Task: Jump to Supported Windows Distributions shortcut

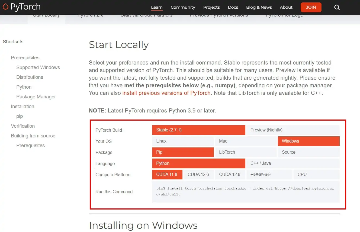Action: click(x=38, y=67)
